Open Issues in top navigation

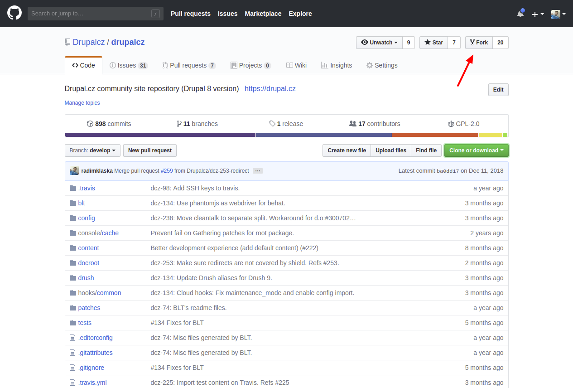[x=228, y=14]
